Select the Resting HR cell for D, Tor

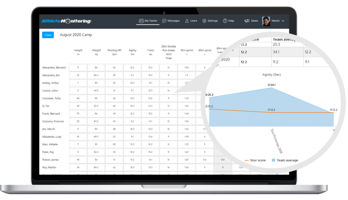(114, 106)
